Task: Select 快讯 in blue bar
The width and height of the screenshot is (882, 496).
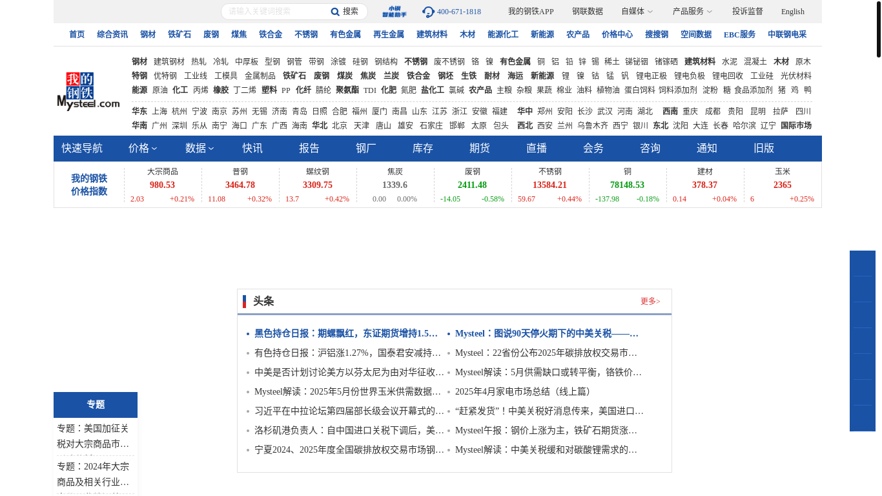Action: [x=252, y=149]
